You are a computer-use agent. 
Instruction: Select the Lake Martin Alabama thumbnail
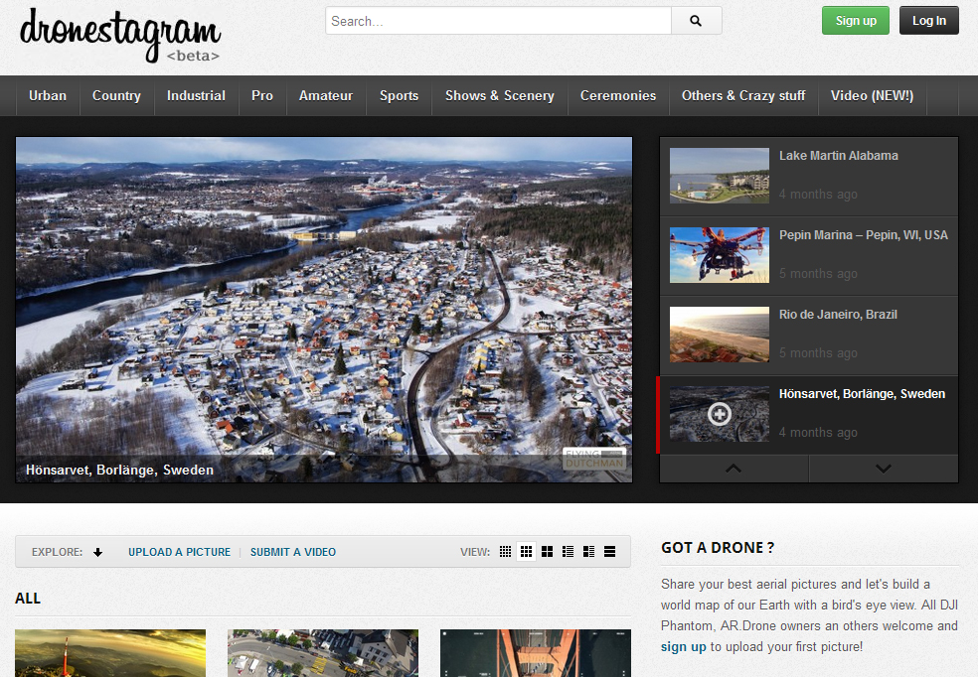point(719,176)
